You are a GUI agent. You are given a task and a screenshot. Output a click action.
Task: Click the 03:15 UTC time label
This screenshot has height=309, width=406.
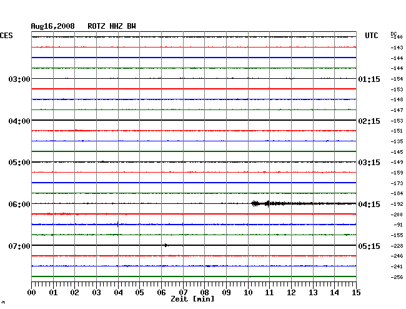click(369, 163)
